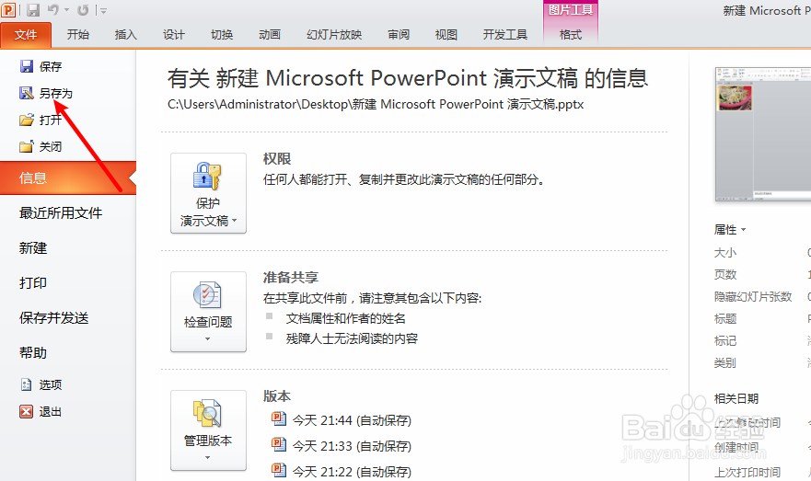Image resolution: width=811 pixels, height=481 pixels.
Task: Switch to the 开始 ribbon tab
Action: [78, 35]
